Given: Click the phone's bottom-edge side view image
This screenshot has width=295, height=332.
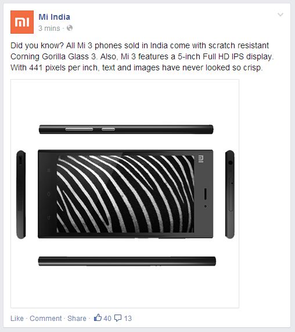Looking at the screenshot, I should 127,261.
